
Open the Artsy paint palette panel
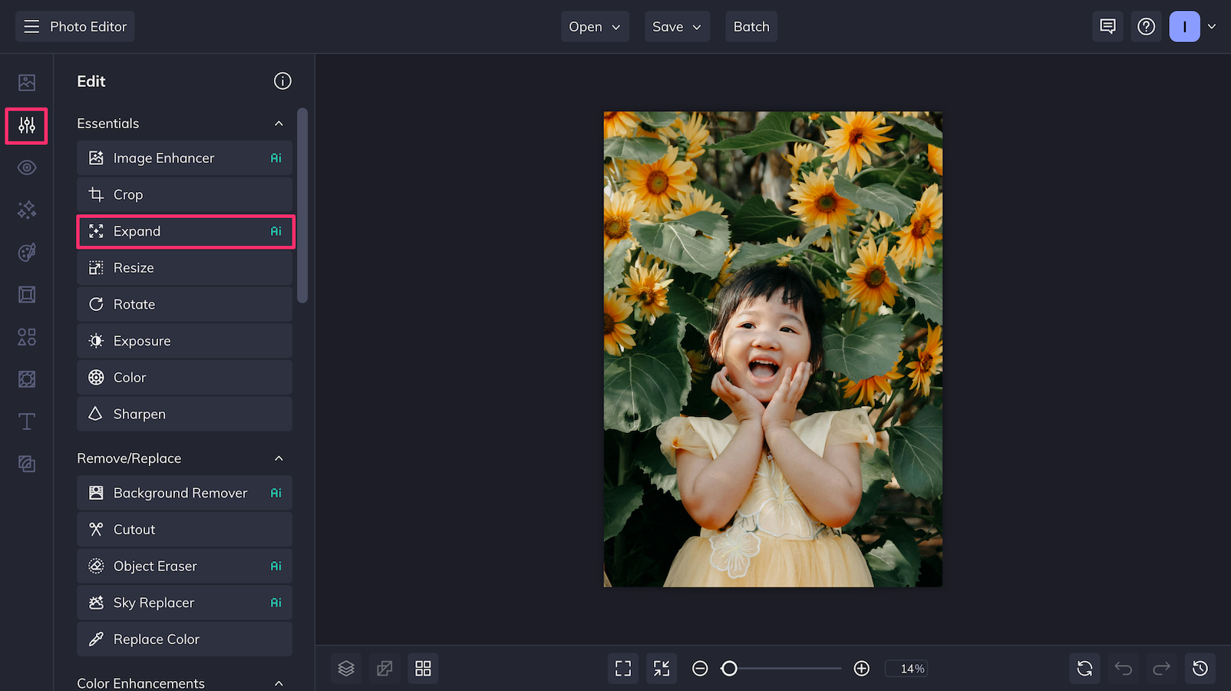pyautogui.click(x=26, y=252)
